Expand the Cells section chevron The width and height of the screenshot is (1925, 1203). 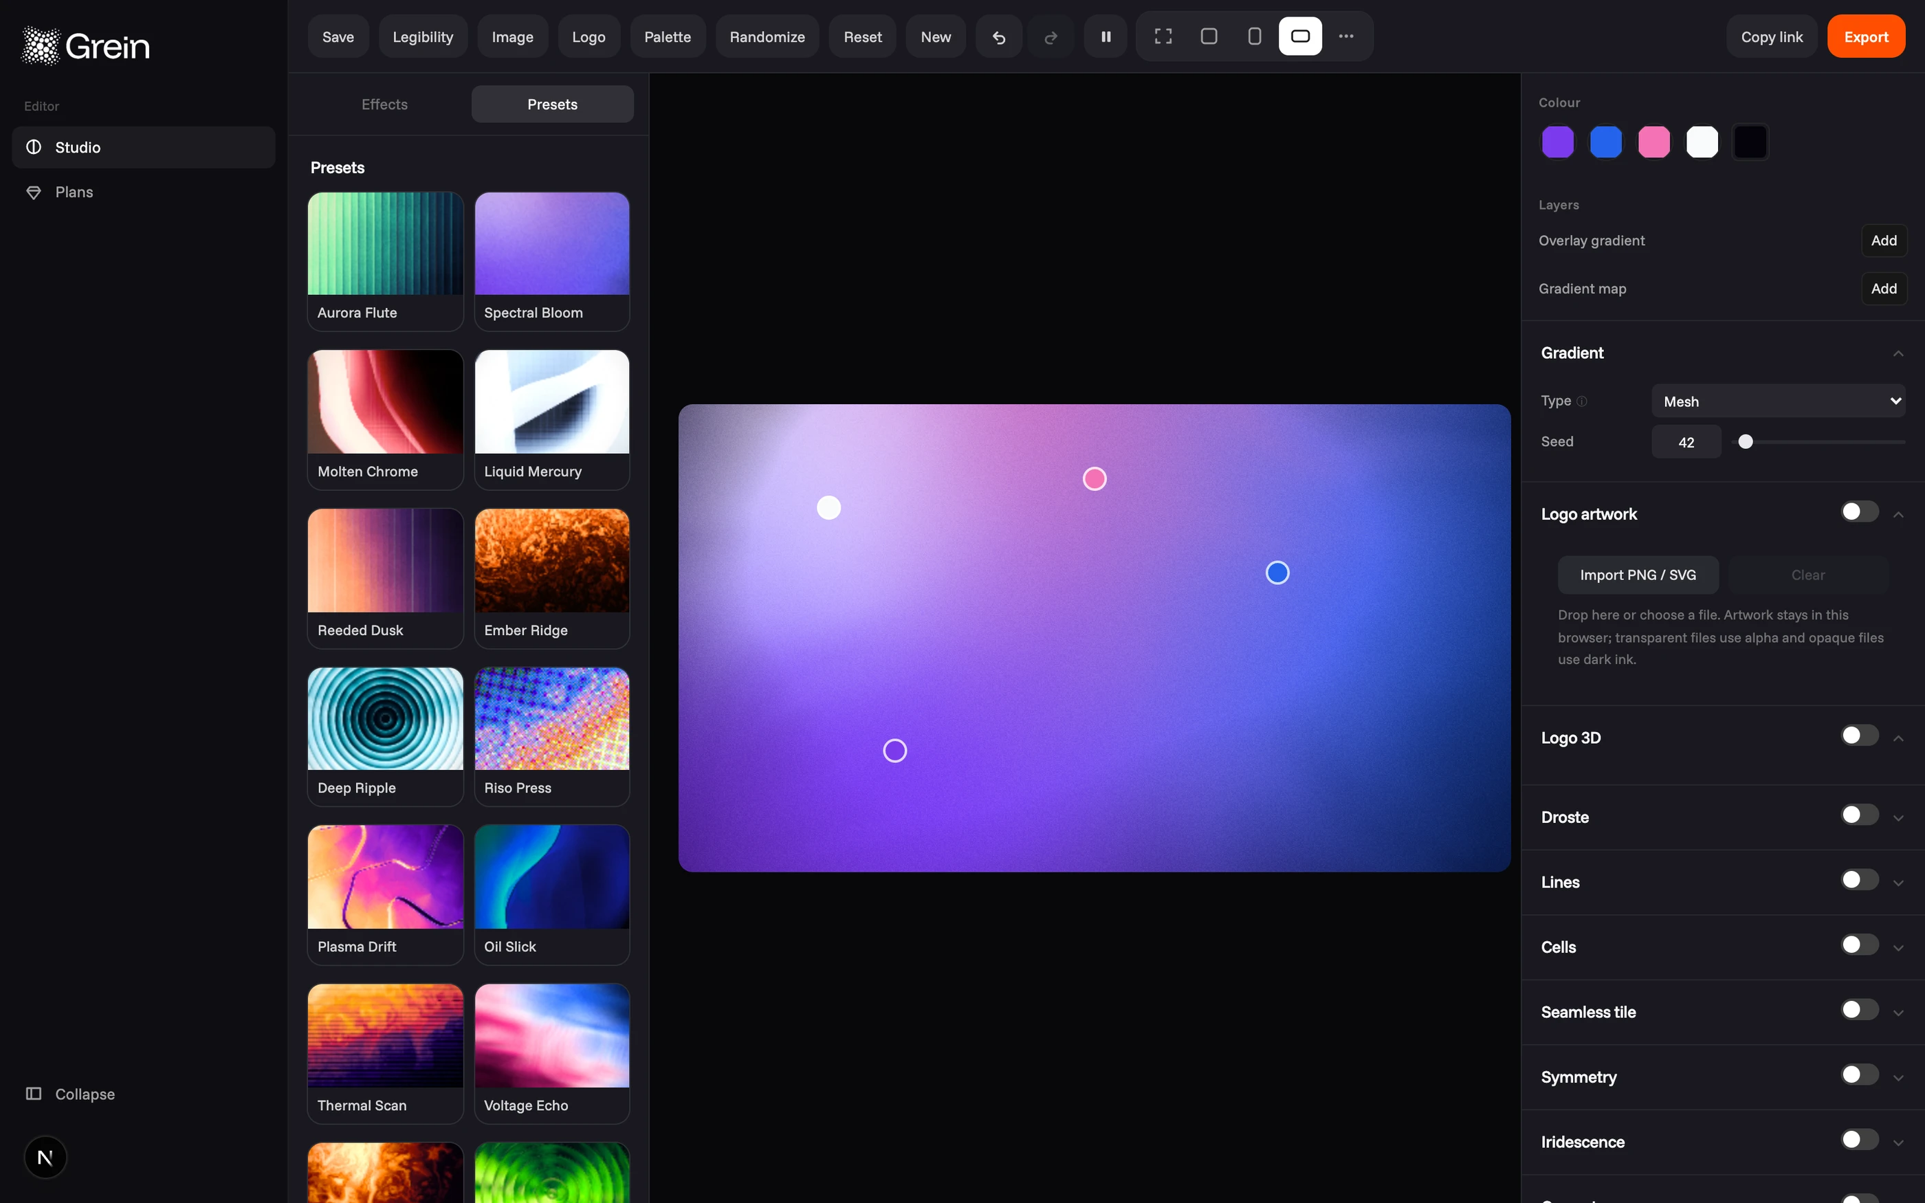point(1899,949)
